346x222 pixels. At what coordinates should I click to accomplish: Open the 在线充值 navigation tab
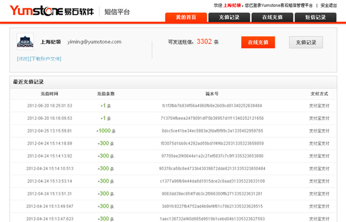[272, 17]
